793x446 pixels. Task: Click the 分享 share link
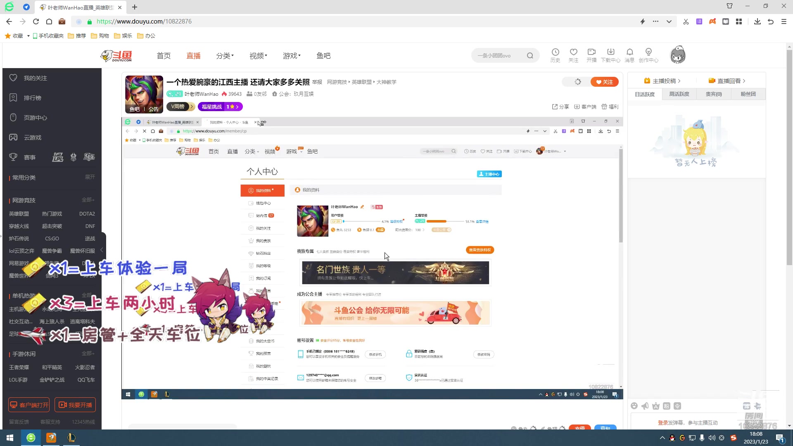(x=560, y=107)
